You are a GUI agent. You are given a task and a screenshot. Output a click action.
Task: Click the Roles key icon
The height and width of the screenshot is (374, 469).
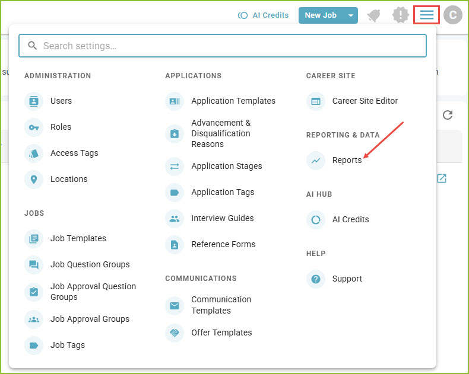point(34,127)
